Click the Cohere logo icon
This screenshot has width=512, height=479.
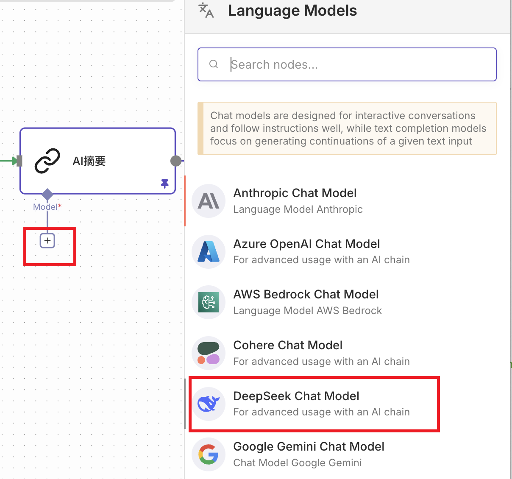[209, 353]
